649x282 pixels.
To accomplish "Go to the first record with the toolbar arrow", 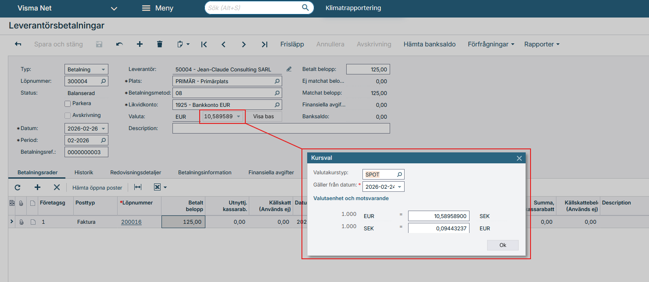I will (x=204, y=44).
